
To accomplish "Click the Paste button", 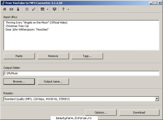I will (x=19, y=56).
